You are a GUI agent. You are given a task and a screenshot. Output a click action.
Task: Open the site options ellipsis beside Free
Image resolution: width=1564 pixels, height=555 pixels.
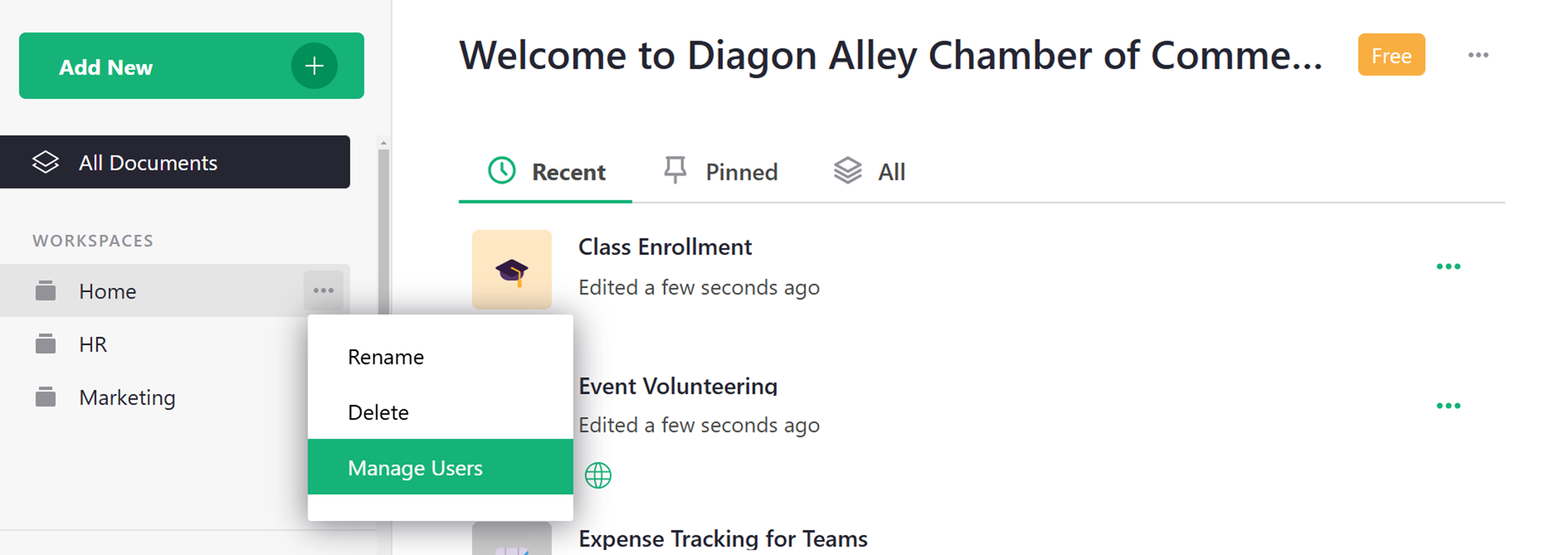pos(1478,55)
